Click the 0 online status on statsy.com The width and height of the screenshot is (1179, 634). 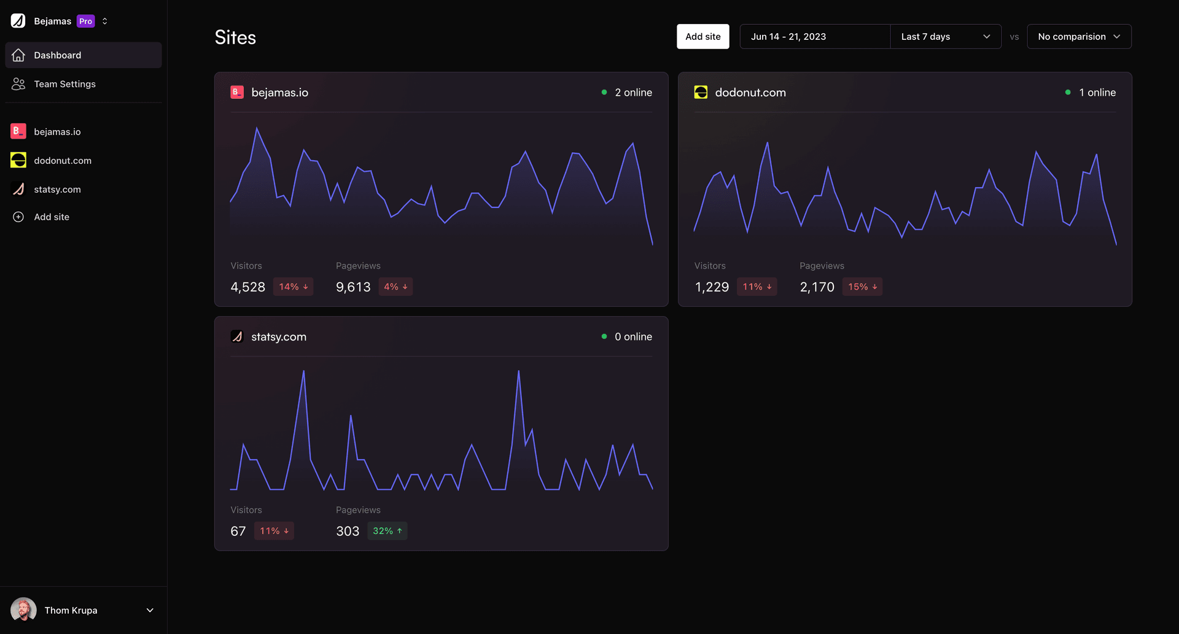pos(626,337)
